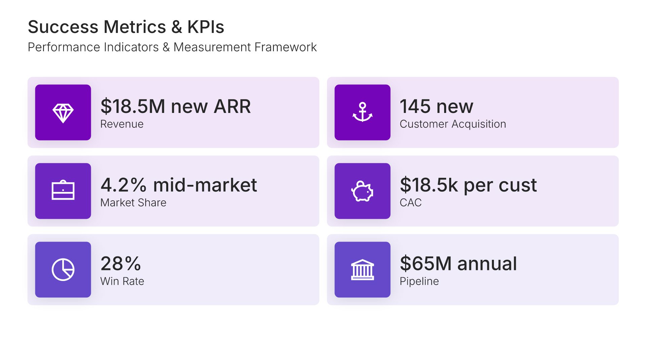Click the diamond icon beside Revenue
This screenshot has height=363, width=646.
click(63, 113)
